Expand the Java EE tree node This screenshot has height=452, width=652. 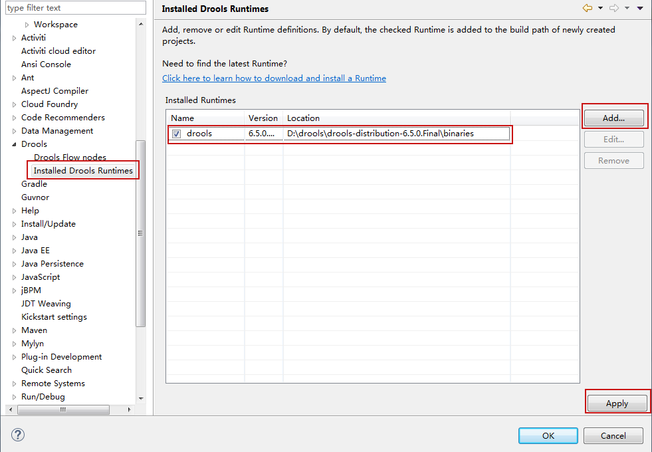(15, 251)
